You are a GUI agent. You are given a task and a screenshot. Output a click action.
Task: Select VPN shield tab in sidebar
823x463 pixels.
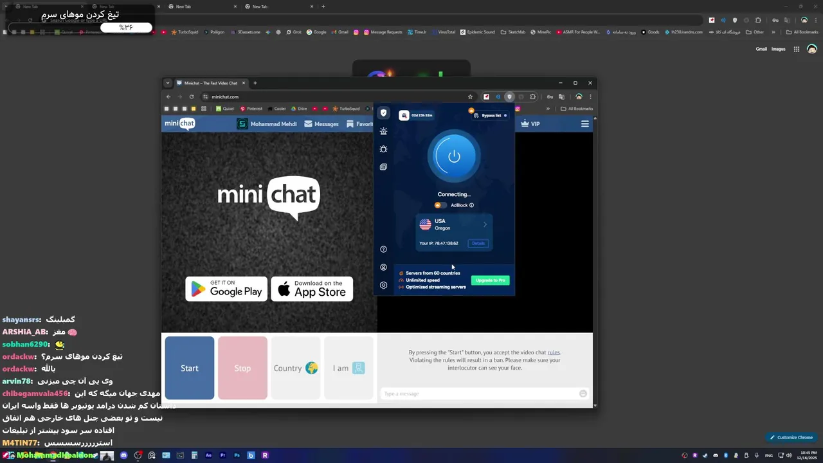[x=383, y=113]
